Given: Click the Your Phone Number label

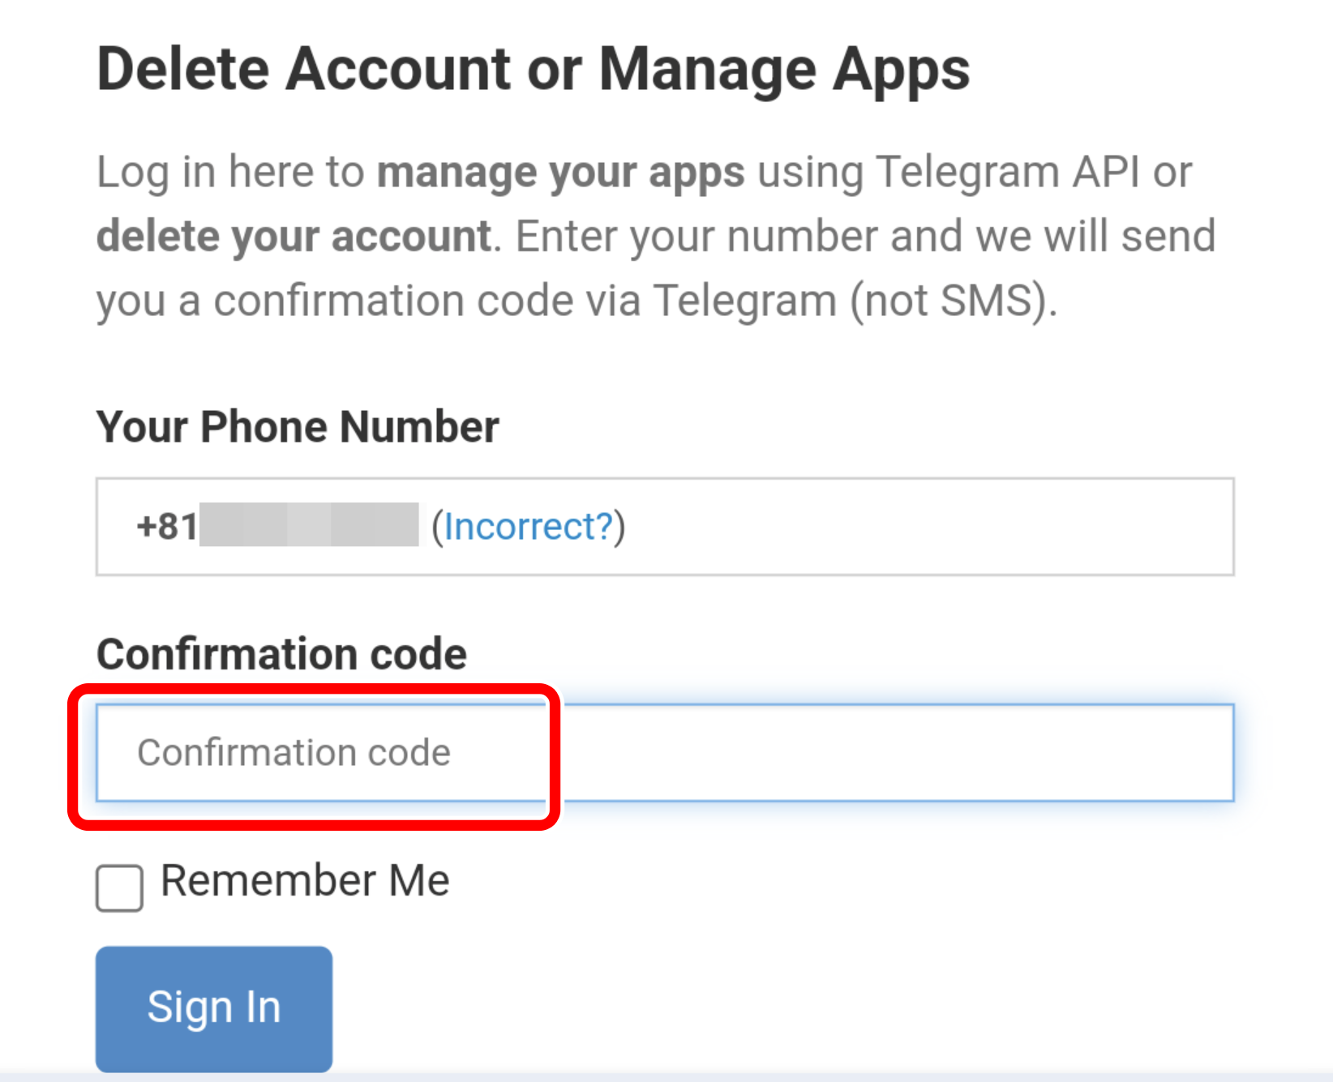Looking at the screenshot, I should tap(298, 427).
